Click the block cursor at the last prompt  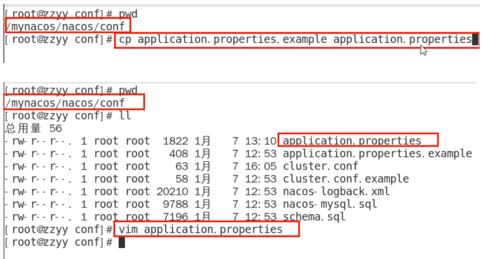tap(122, 243)
